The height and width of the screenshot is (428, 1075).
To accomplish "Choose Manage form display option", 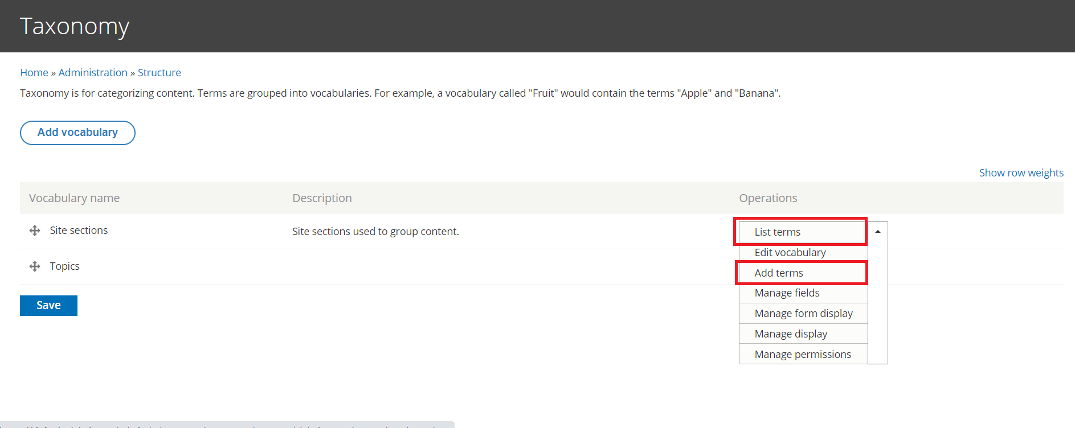I will [803, 314].
